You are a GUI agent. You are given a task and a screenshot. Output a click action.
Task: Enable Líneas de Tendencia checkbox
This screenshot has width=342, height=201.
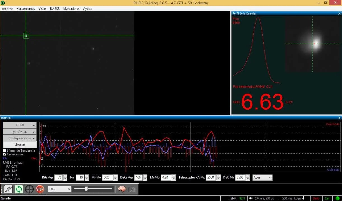[4, 150]
